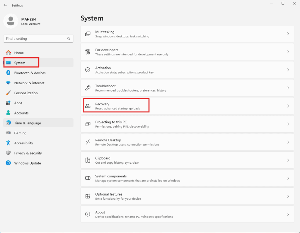The image size is (300, 233).
Task: Click the magnifier icon in search box
Action: (x=69, y=39)
